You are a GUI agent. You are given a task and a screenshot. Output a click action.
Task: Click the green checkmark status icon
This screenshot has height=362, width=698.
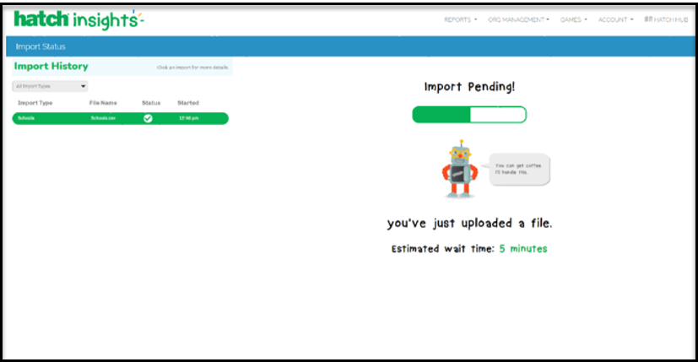[x=148, y=118]
